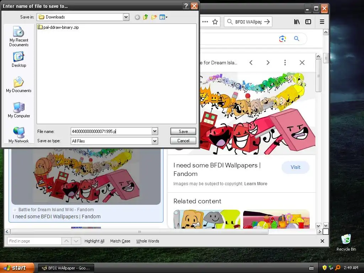Click the security shield tray icon

[324, 268]
